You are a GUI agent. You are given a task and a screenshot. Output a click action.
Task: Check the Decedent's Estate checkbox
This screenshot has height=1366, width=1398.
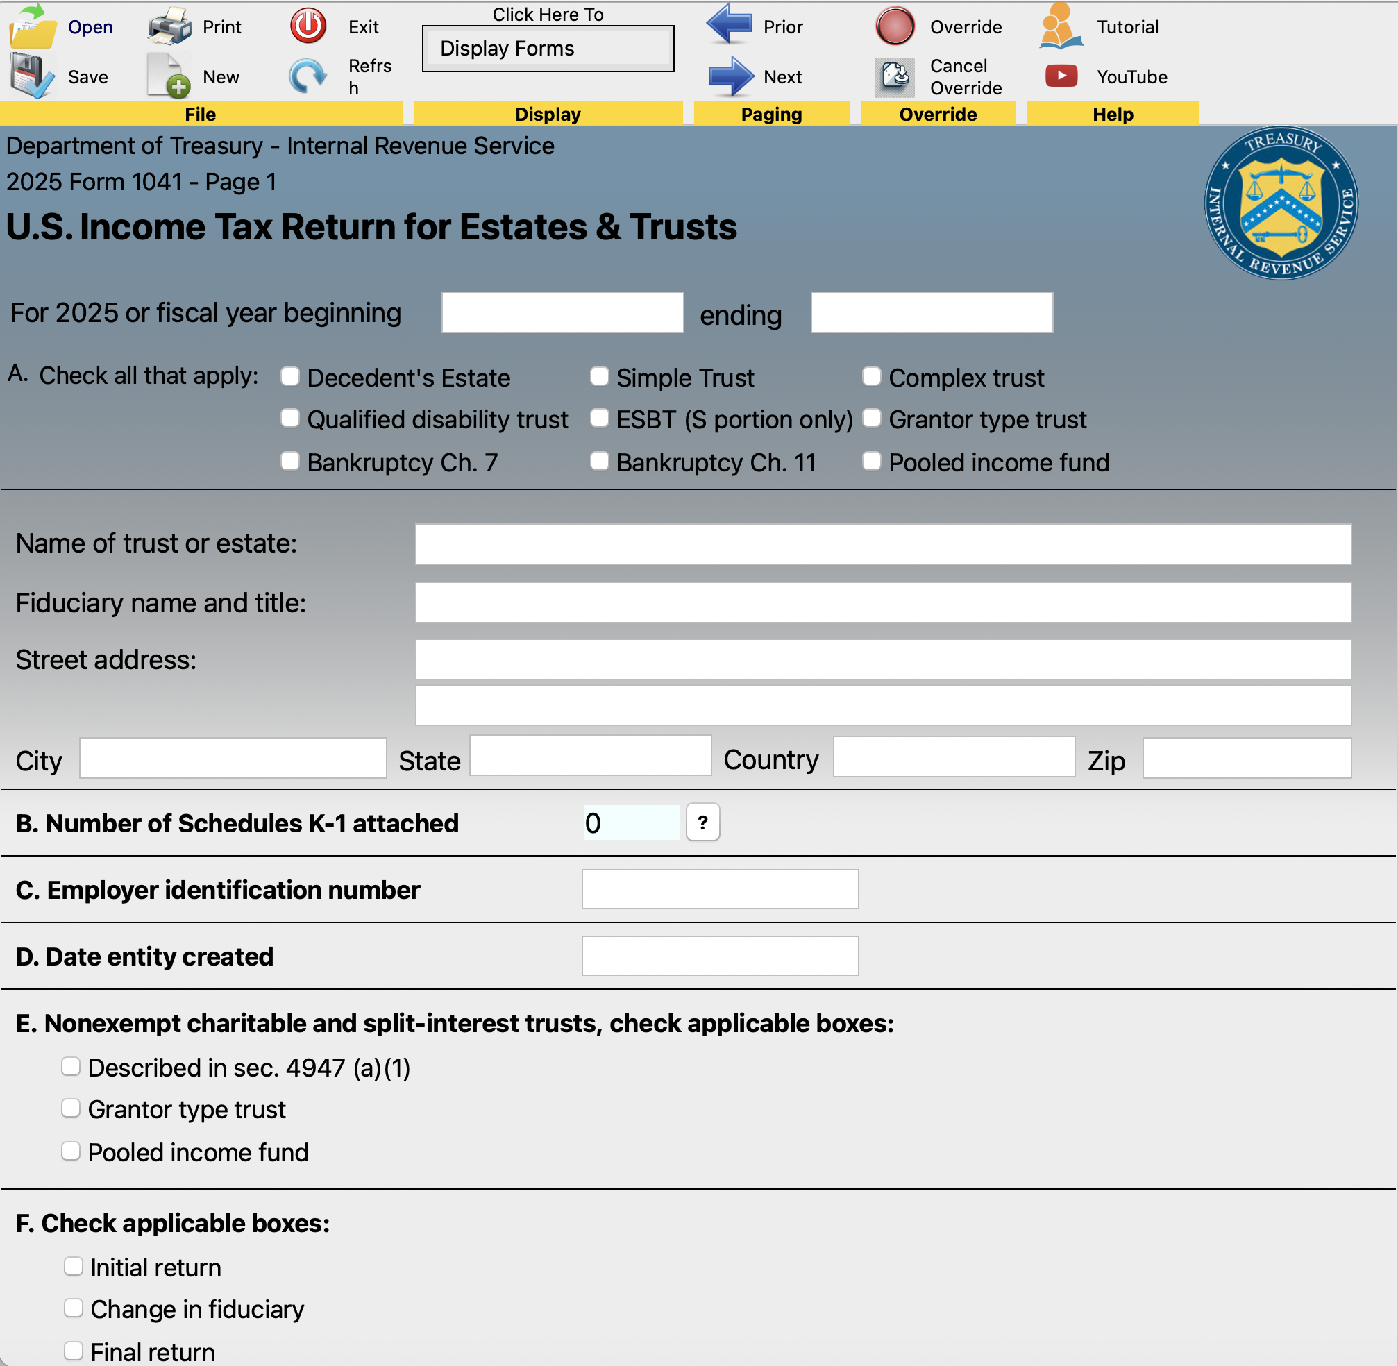[x=289, y=376]
